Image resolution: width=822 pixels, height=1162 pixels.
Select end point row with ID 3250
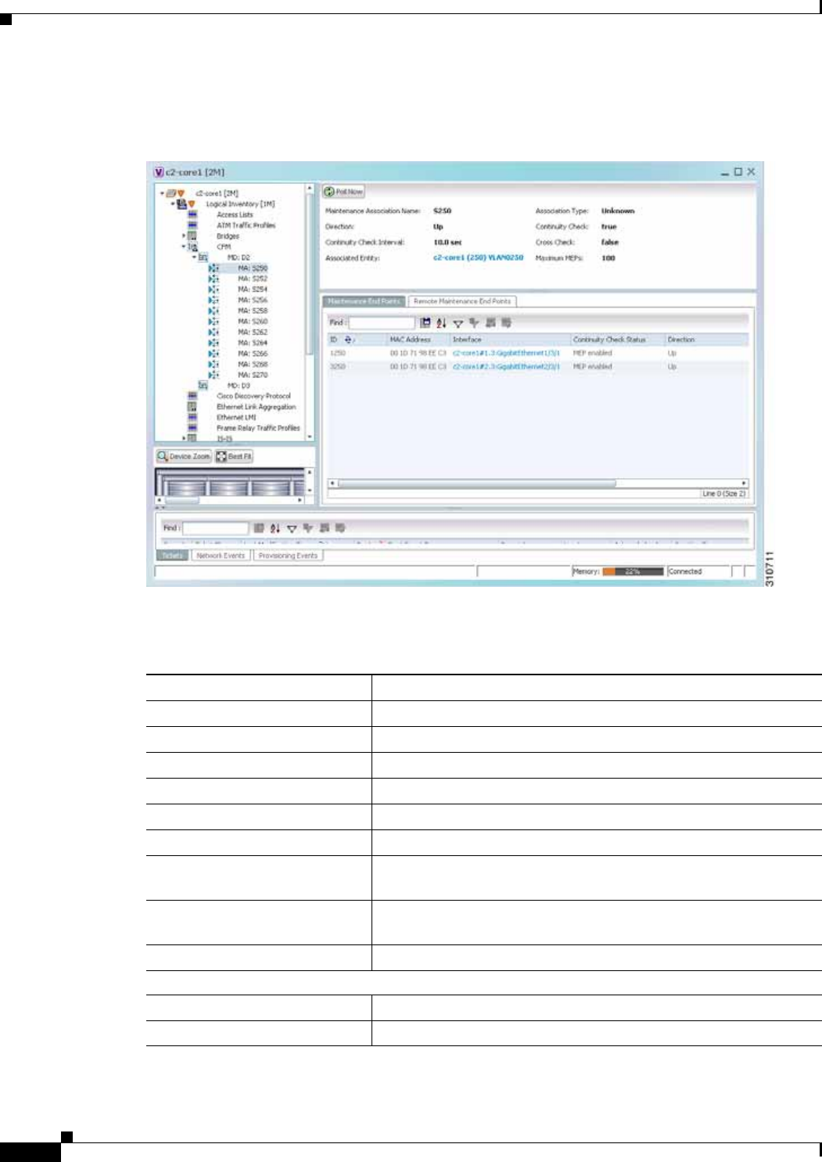pos(537,366)
